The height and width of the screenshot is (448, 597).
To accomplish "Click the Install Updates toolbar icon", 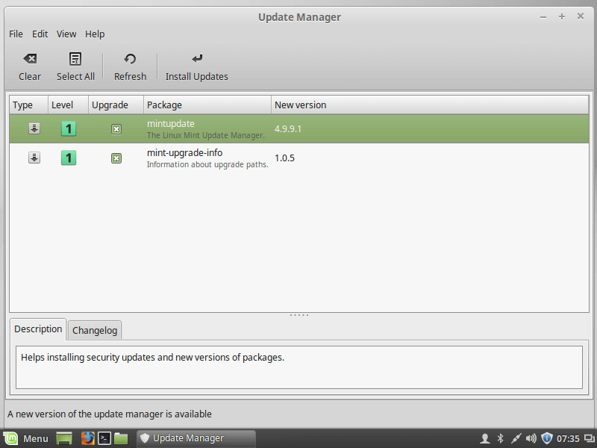I will tap(197, 59).
